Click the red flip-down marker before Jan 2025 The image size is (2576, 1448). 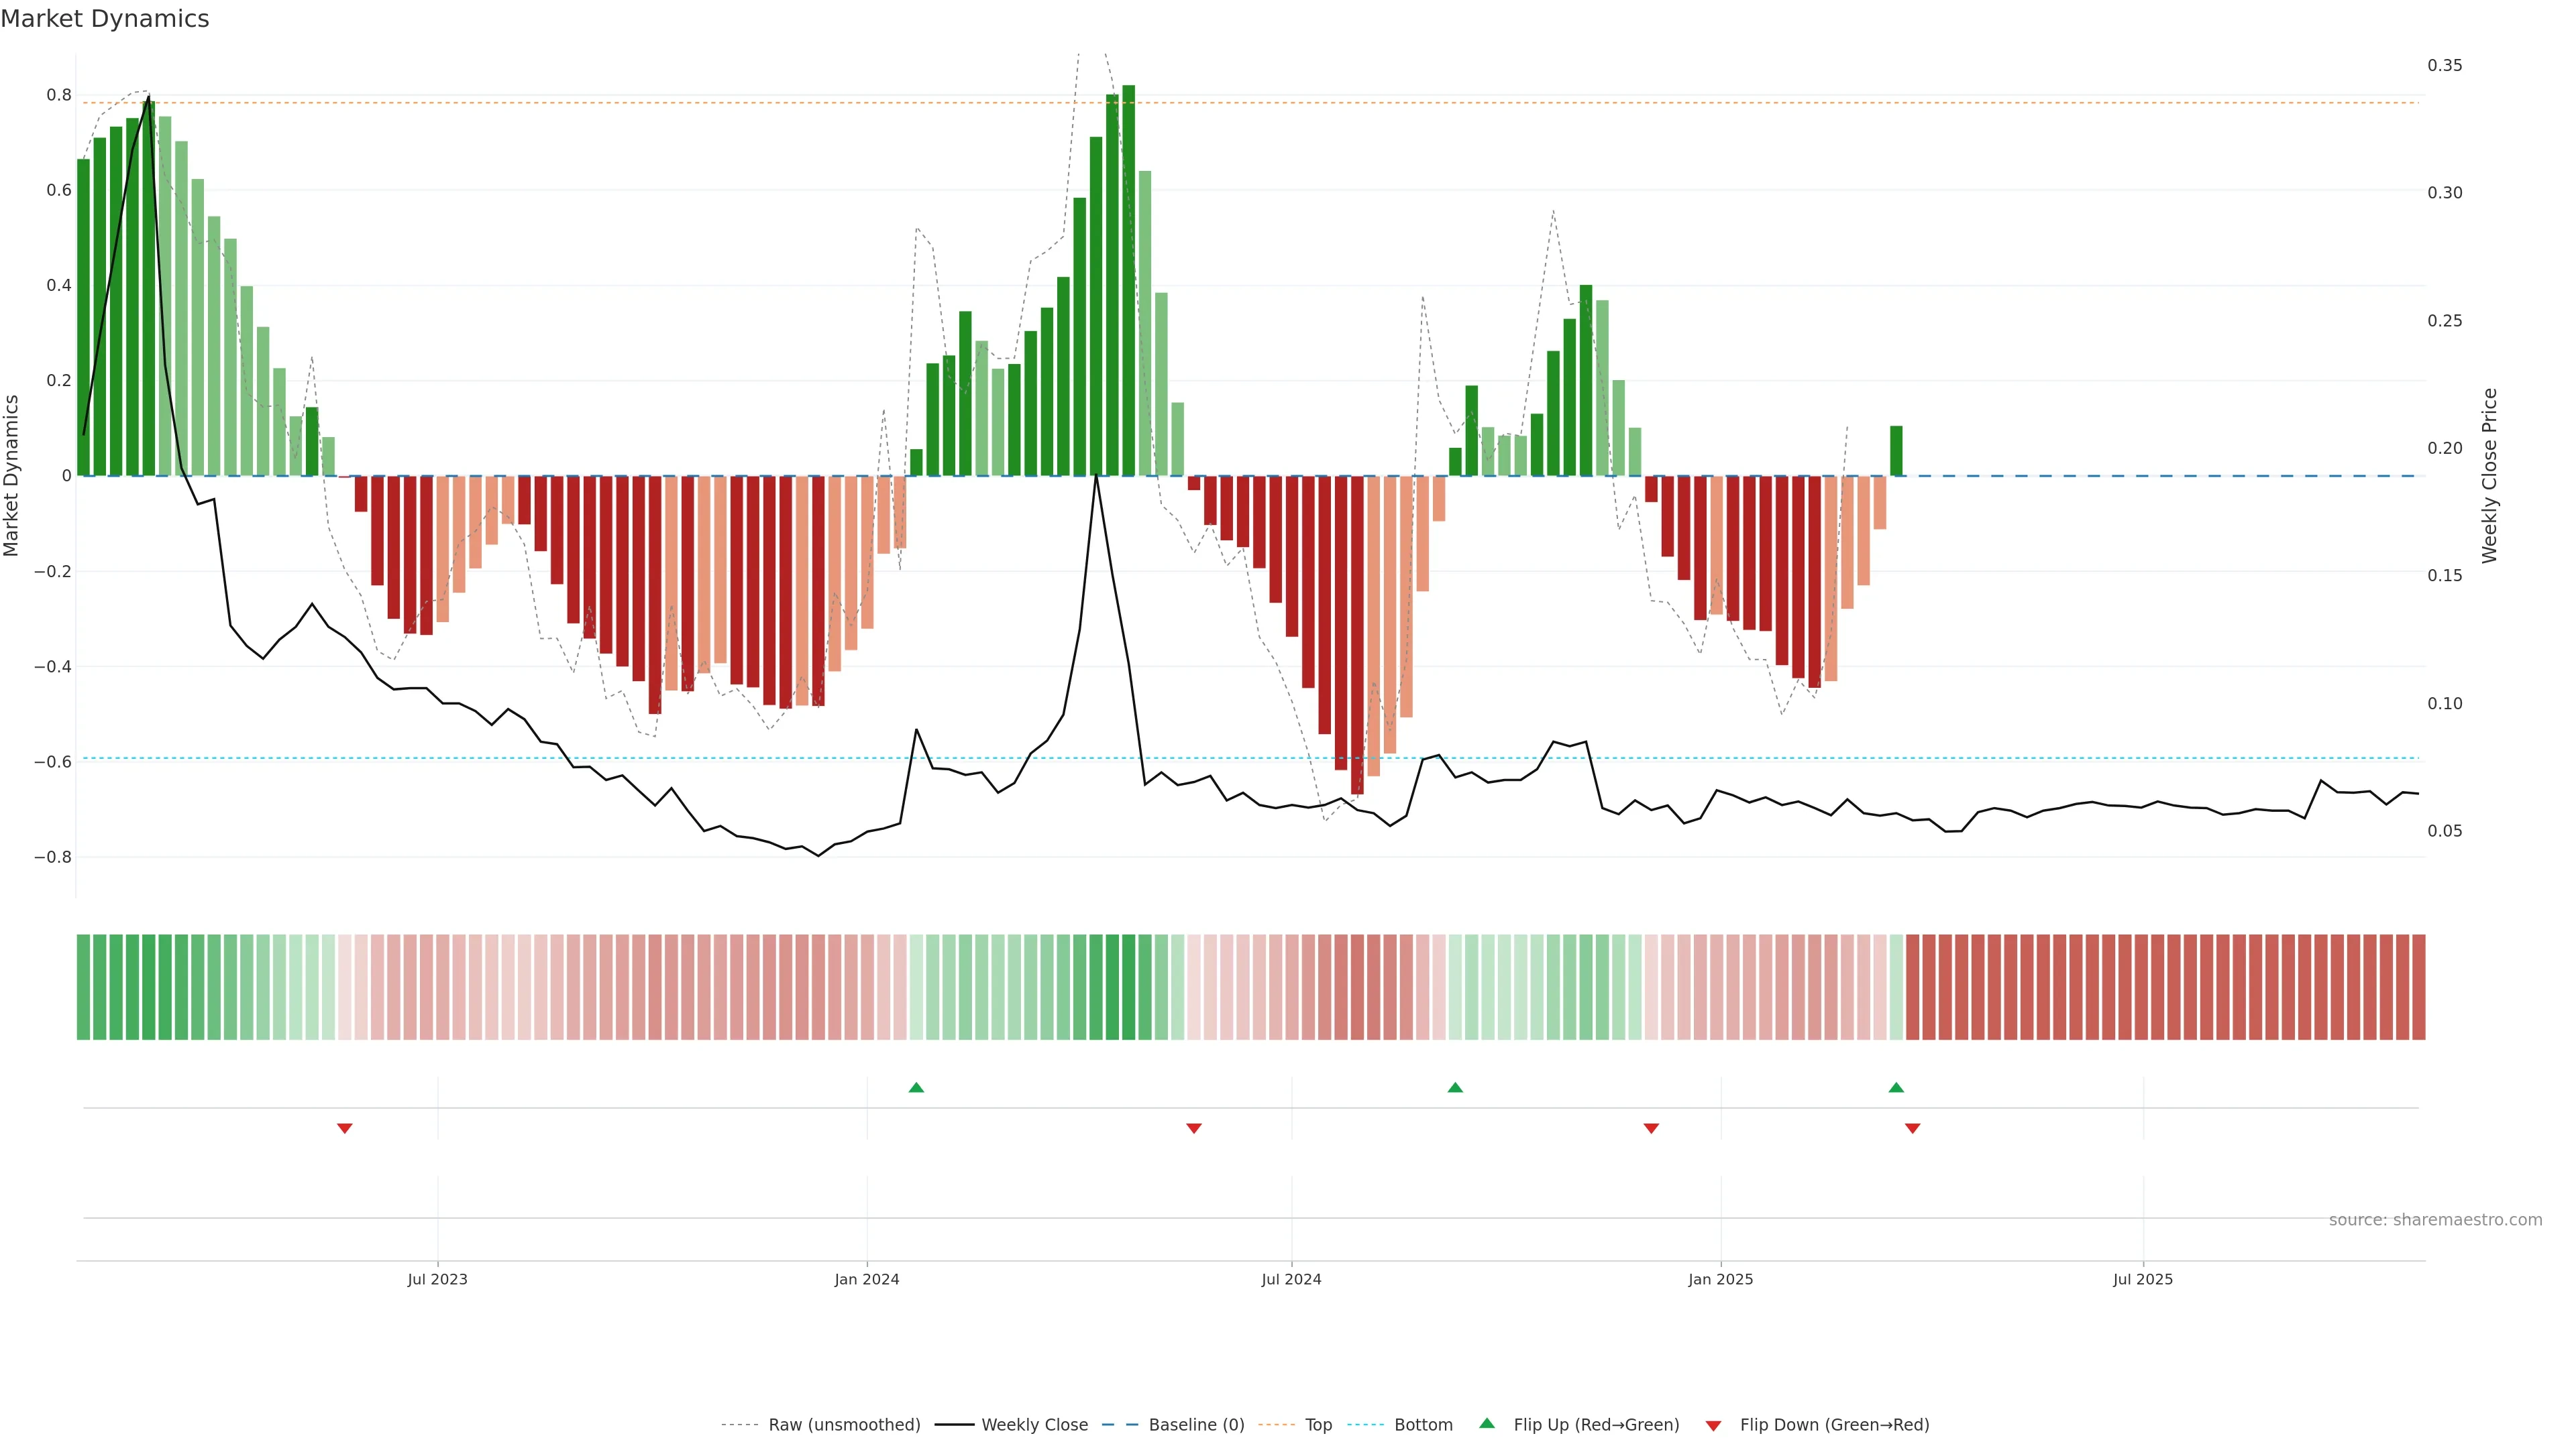[x=1651, y=1128]
